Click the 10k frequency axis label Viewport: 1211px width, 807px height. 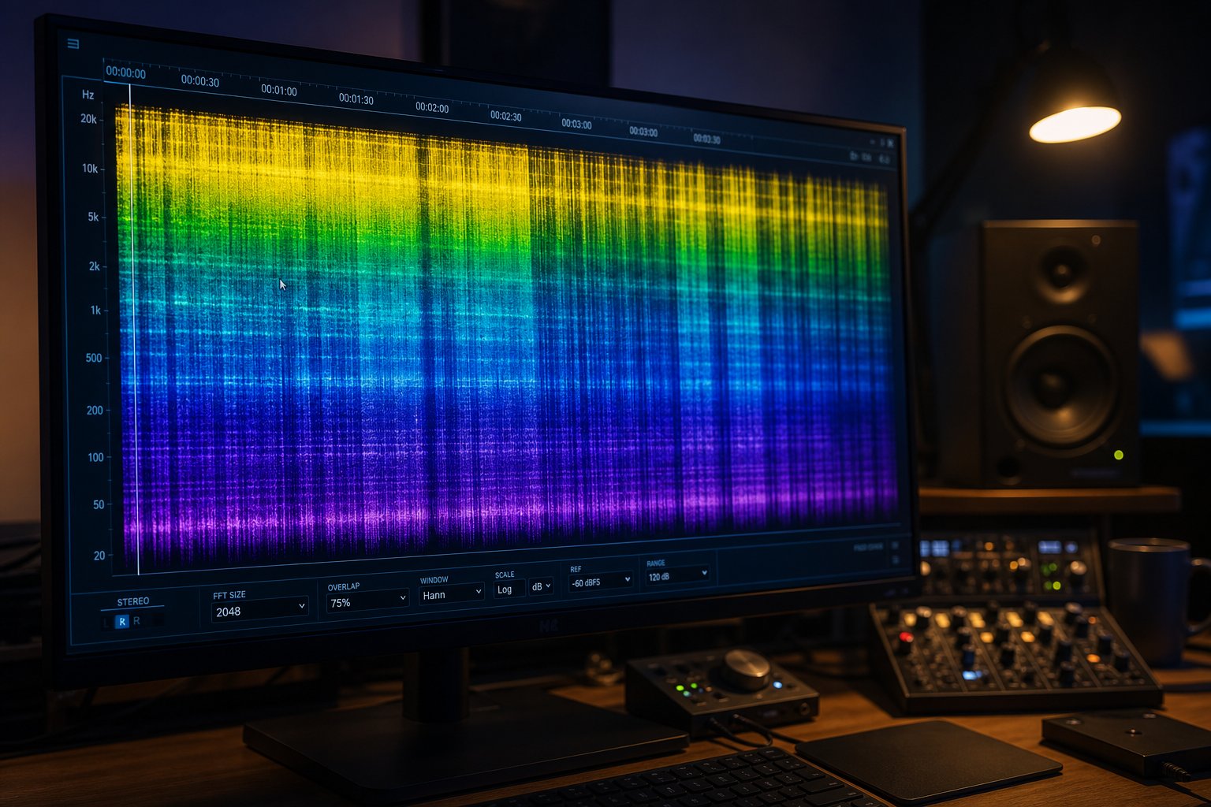90,168
